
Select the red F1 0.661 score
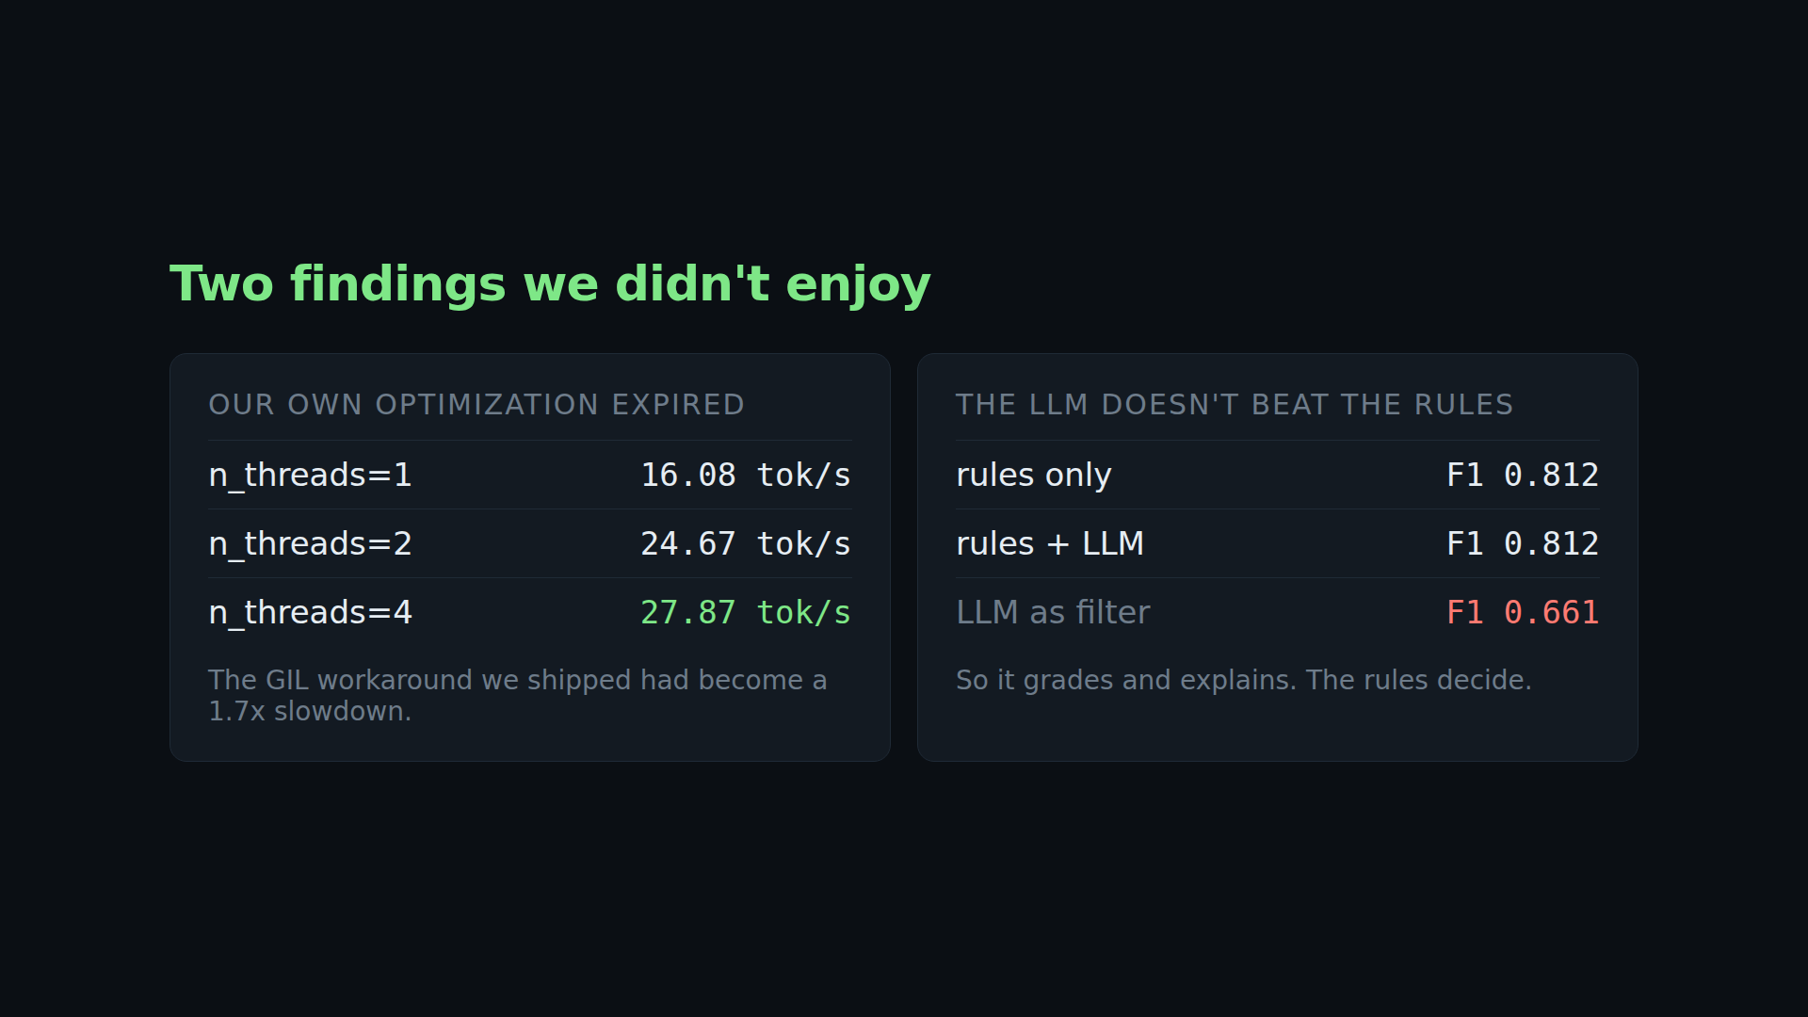(x=1523, y=612)
